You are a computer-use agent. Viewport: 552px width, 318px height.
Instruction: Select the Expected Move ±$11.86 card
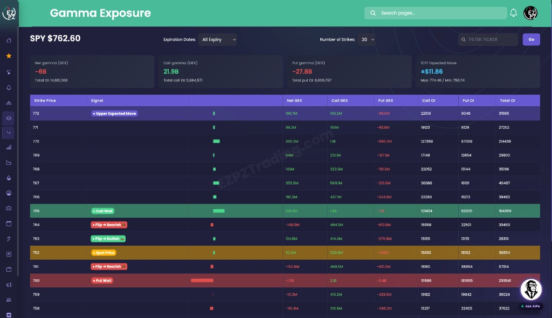(x=478, y=72)
